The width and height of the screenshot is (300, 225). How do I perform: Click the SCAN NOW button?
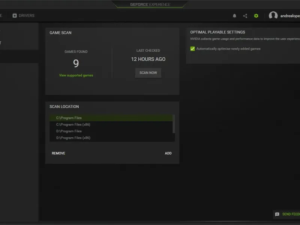pyautogui.click(x=148, y=73)
